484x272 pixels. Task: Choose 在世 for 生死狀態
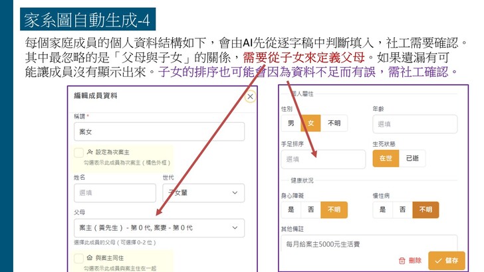click(386, 159)
